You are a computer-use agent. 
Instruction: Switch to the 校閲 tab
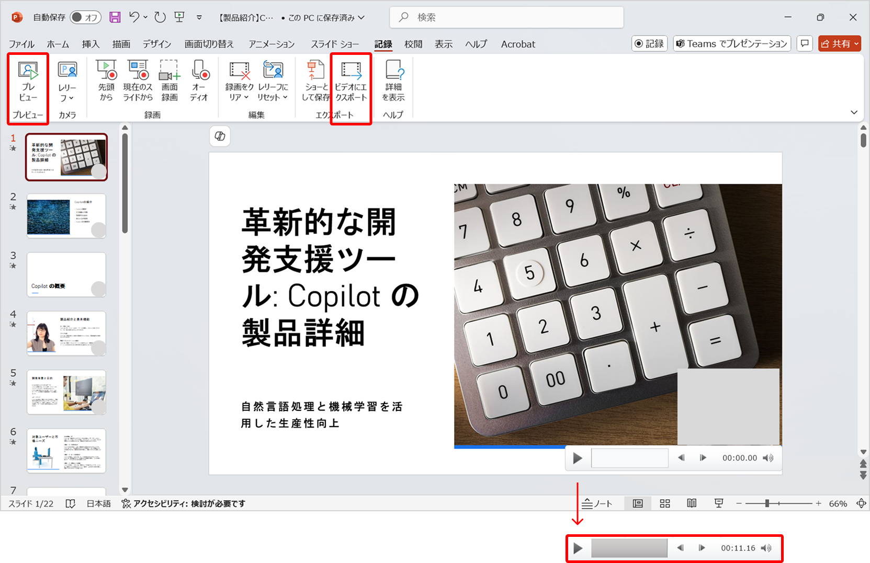point(413,44)
